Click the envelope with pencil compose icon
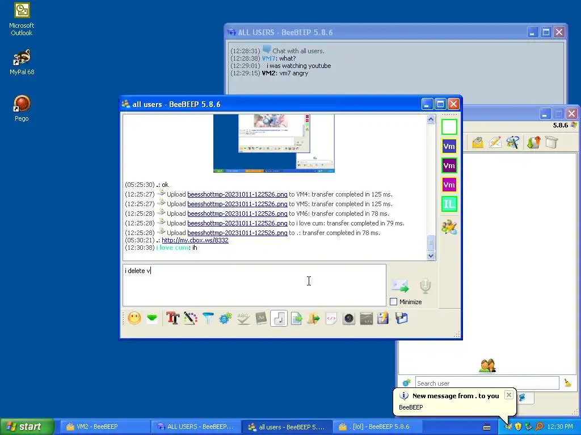581x435 pixels. pos(495,142)
